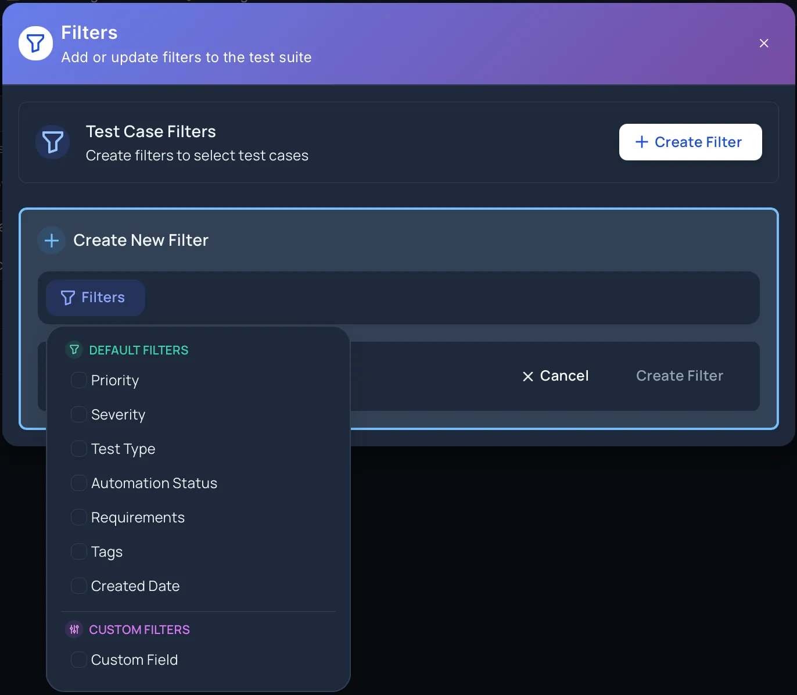This screenshot has height=695, width=797.
Task: Click the Automation Status label
Action: point(154,483)
